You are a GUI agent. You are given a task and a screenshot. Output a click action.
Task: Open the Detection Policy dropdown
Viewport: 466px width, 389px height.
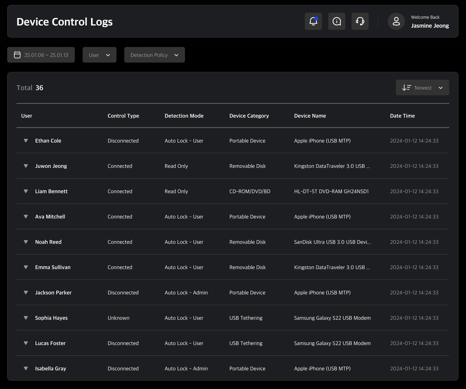click(154, 55)
